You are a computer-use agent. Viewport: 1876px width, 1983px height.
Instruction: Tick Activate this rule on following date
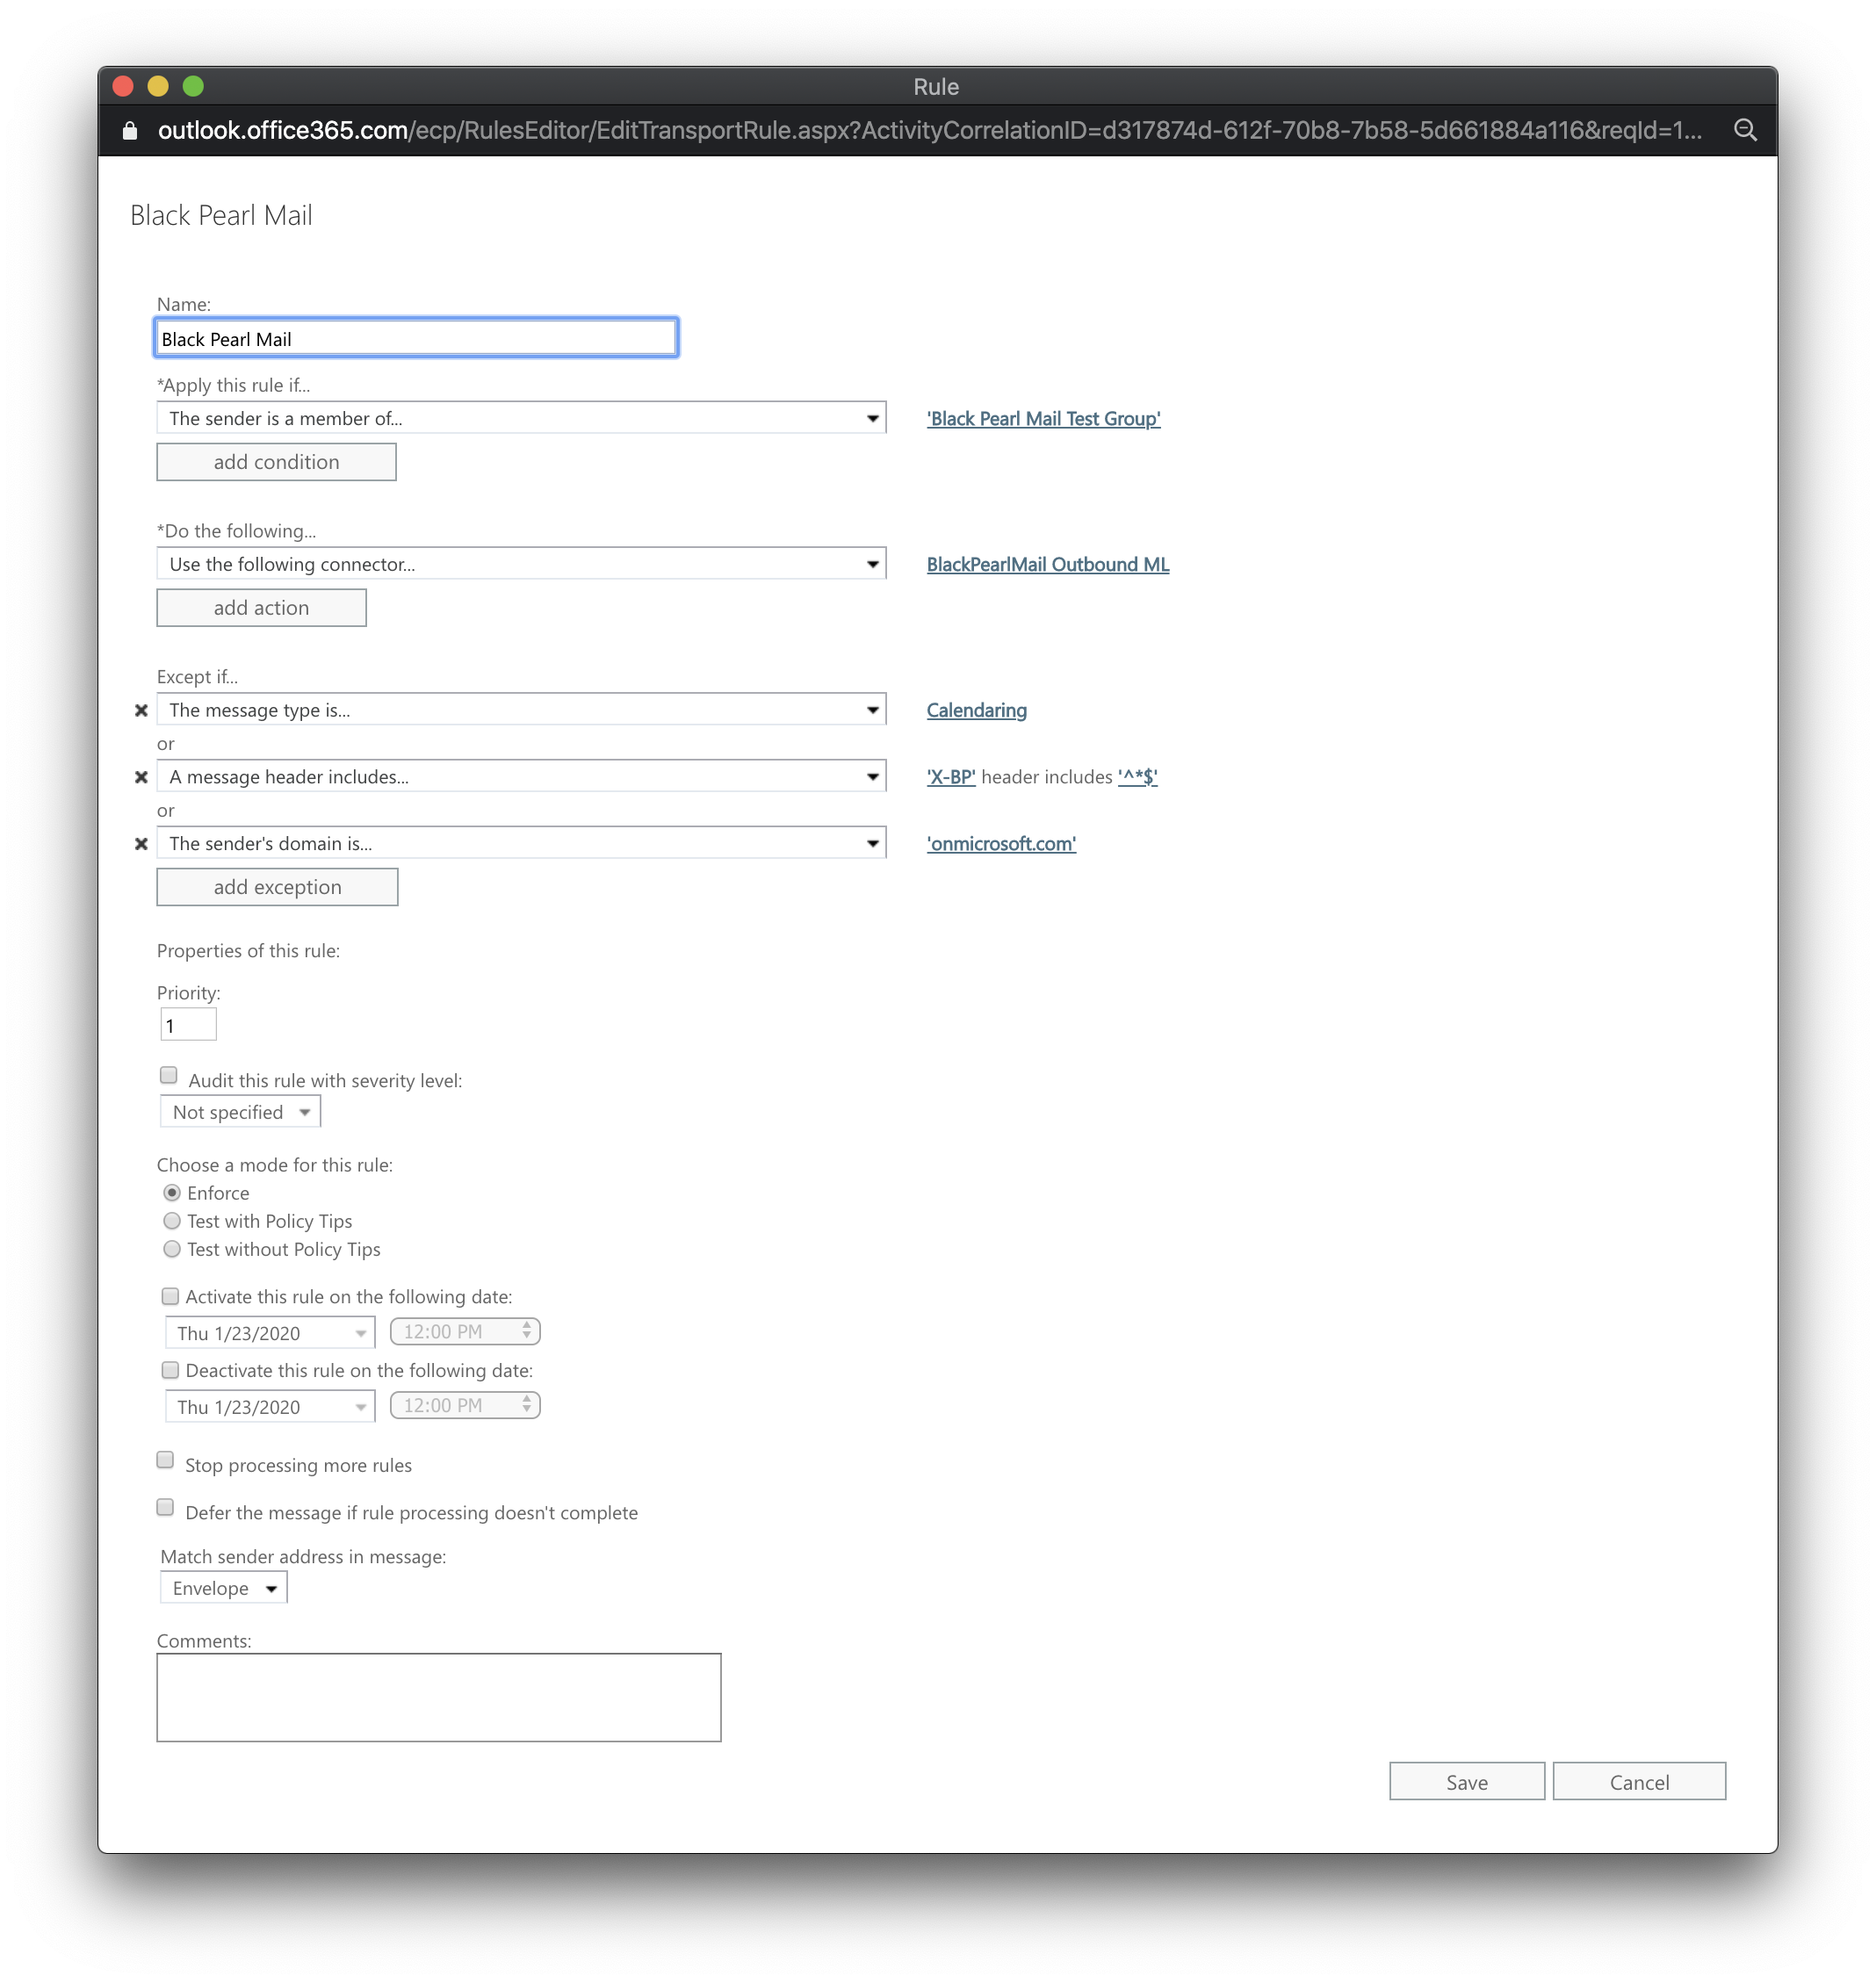coord(171,1297)
